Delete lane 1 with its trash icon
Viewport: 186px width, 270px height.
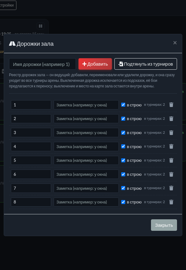tap(171, 105)
